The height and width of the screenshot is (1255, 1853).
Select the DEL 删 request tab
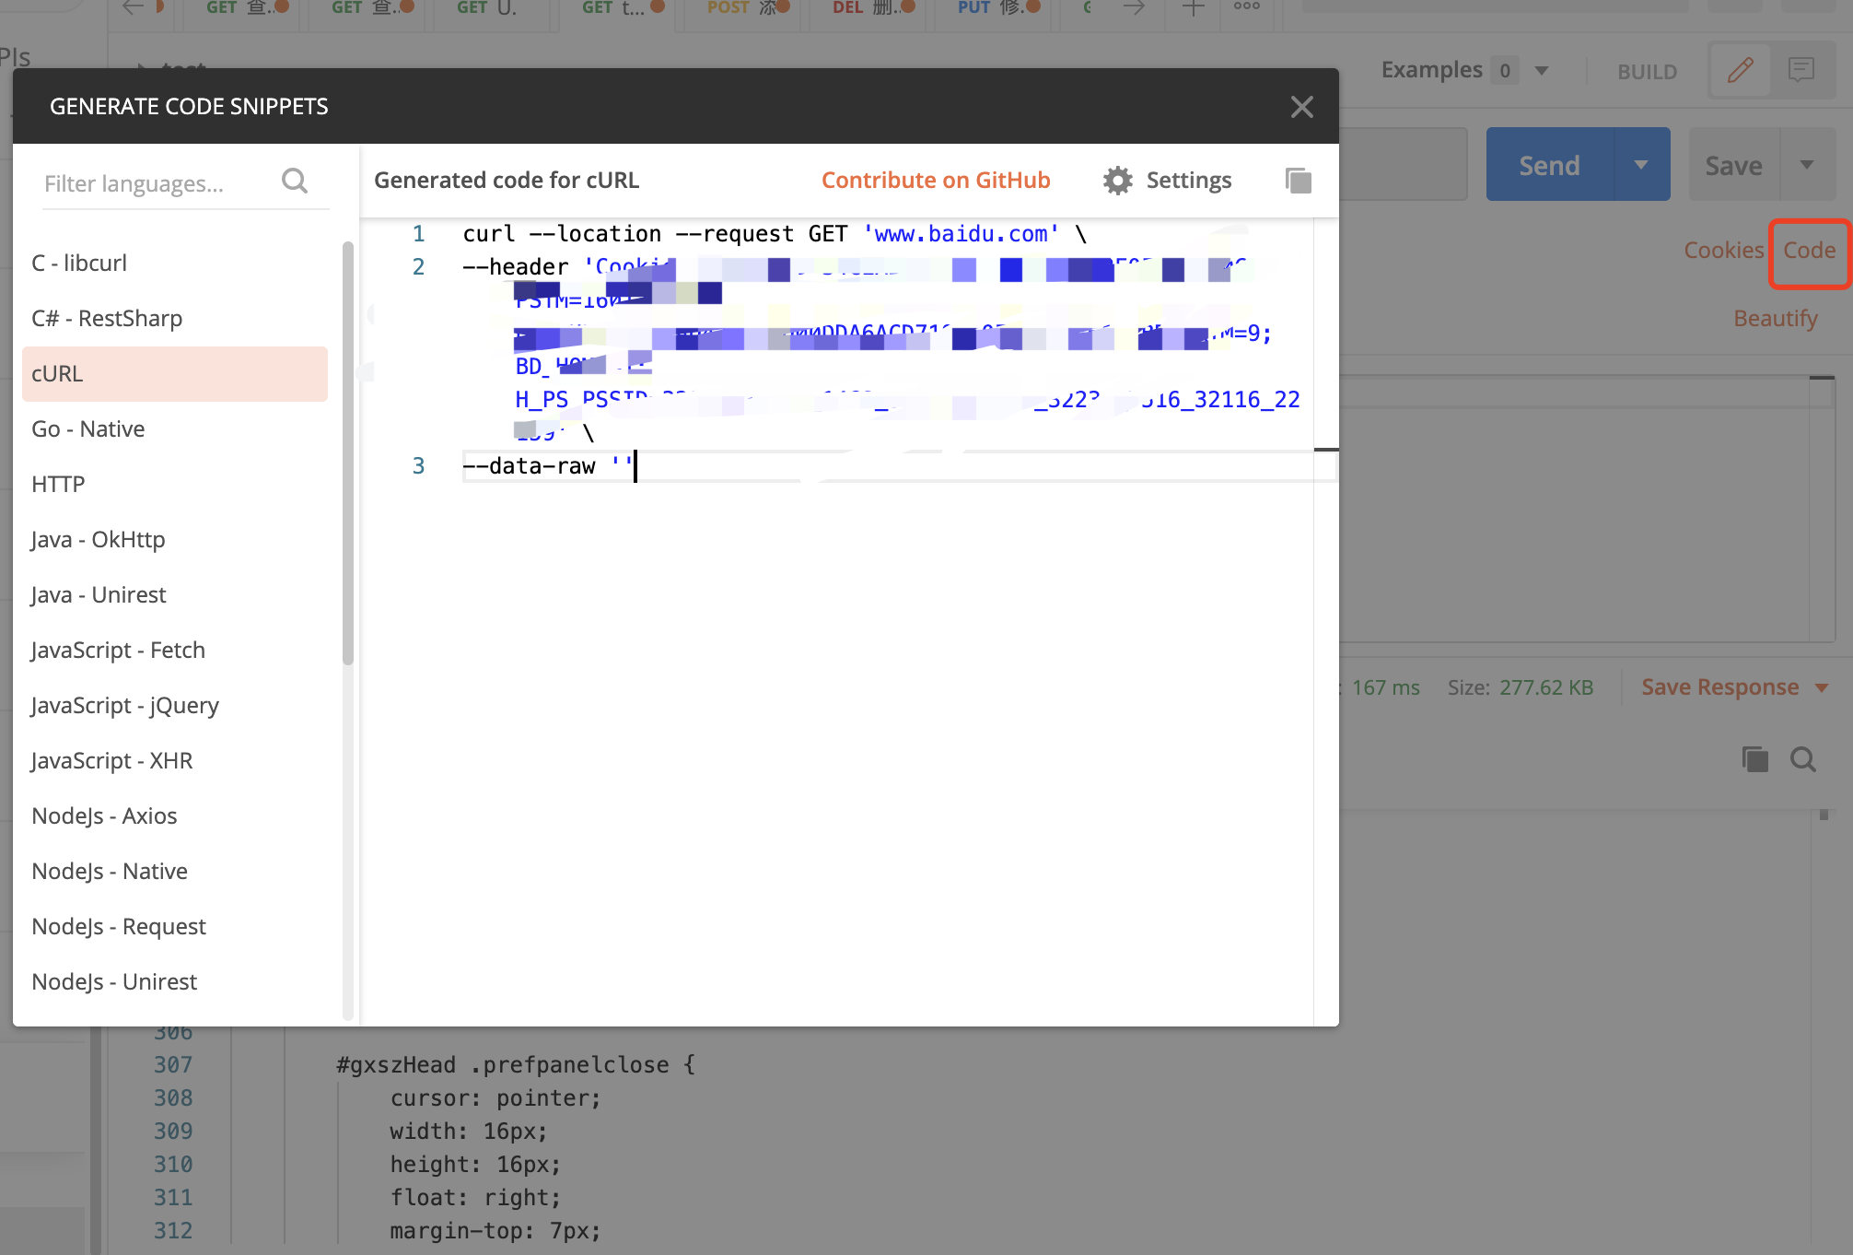point(867,7)
